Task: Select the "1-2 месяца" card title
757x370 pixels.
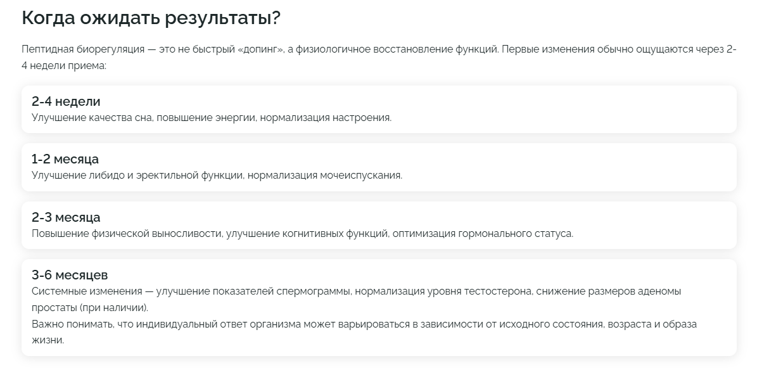Action: [x=65, y=159]
